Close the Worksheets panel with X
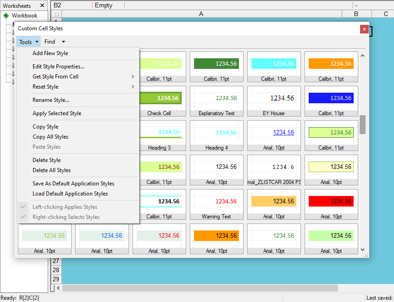Image resolution: width=394 pixels, height=302 pixels. click(42, 6)
